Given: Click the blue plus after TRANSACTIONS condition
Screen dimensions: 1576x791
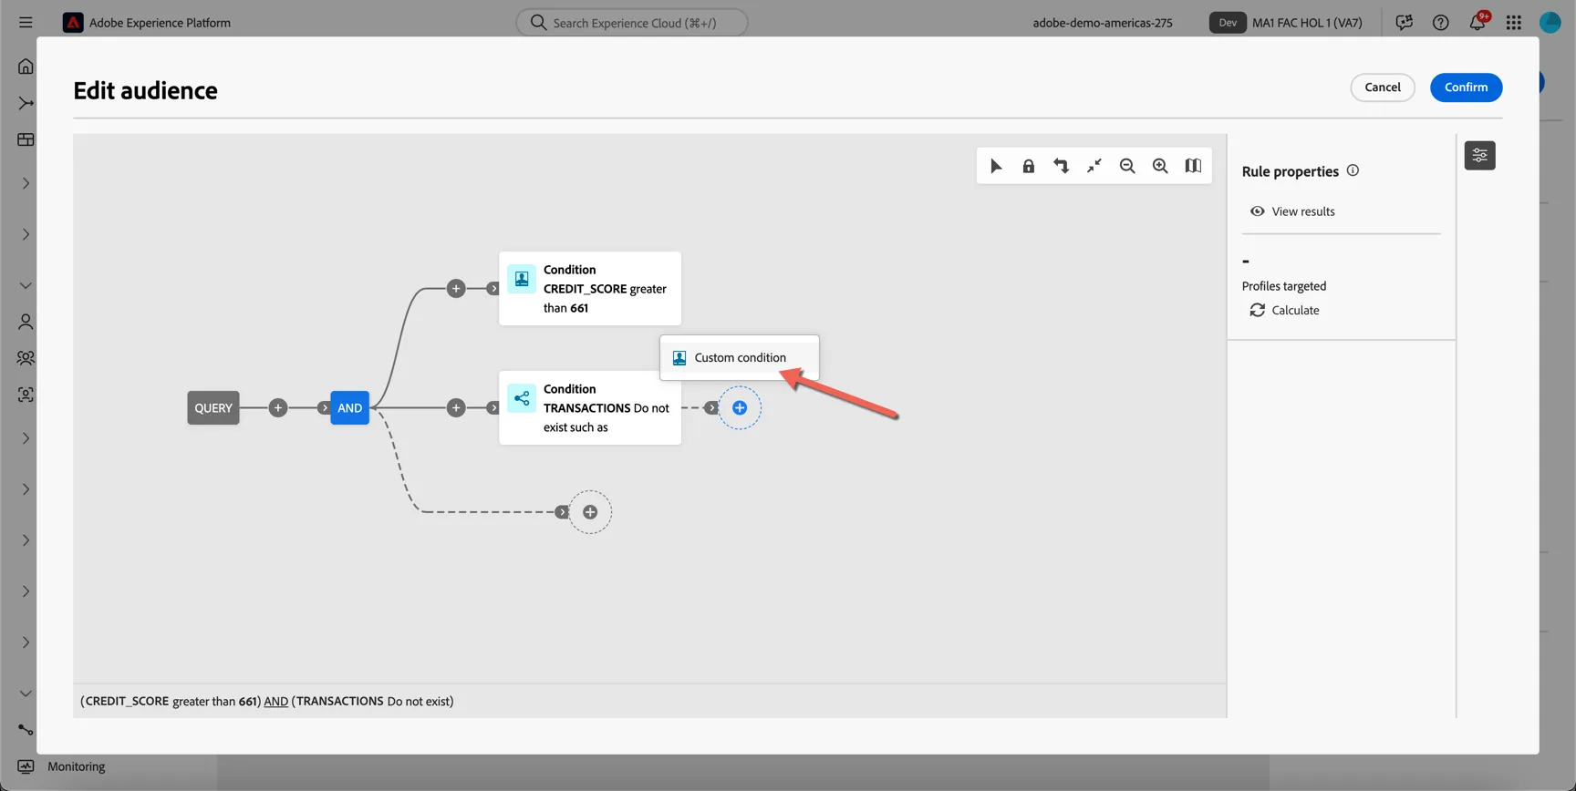Looking at the screenshot, I should (x=740, y=408).
